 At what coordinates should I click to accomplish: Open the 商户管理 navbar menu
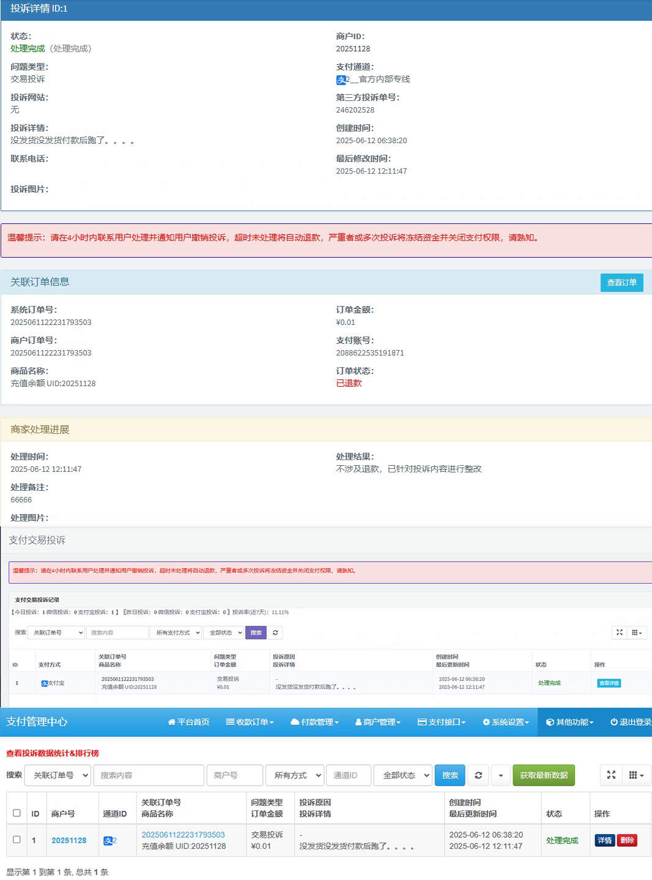[x=377, y=722]
